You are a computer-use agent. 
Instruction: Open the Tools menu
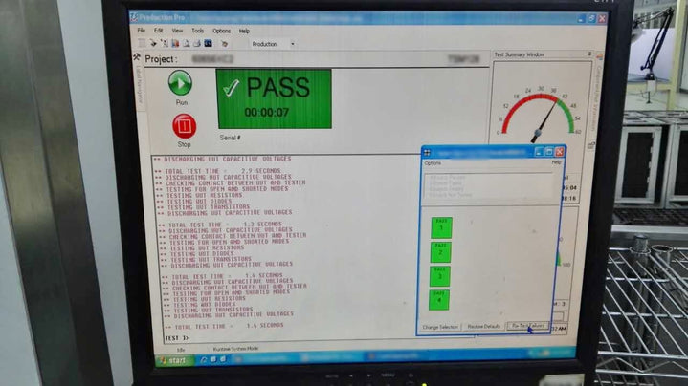(197, 32)
